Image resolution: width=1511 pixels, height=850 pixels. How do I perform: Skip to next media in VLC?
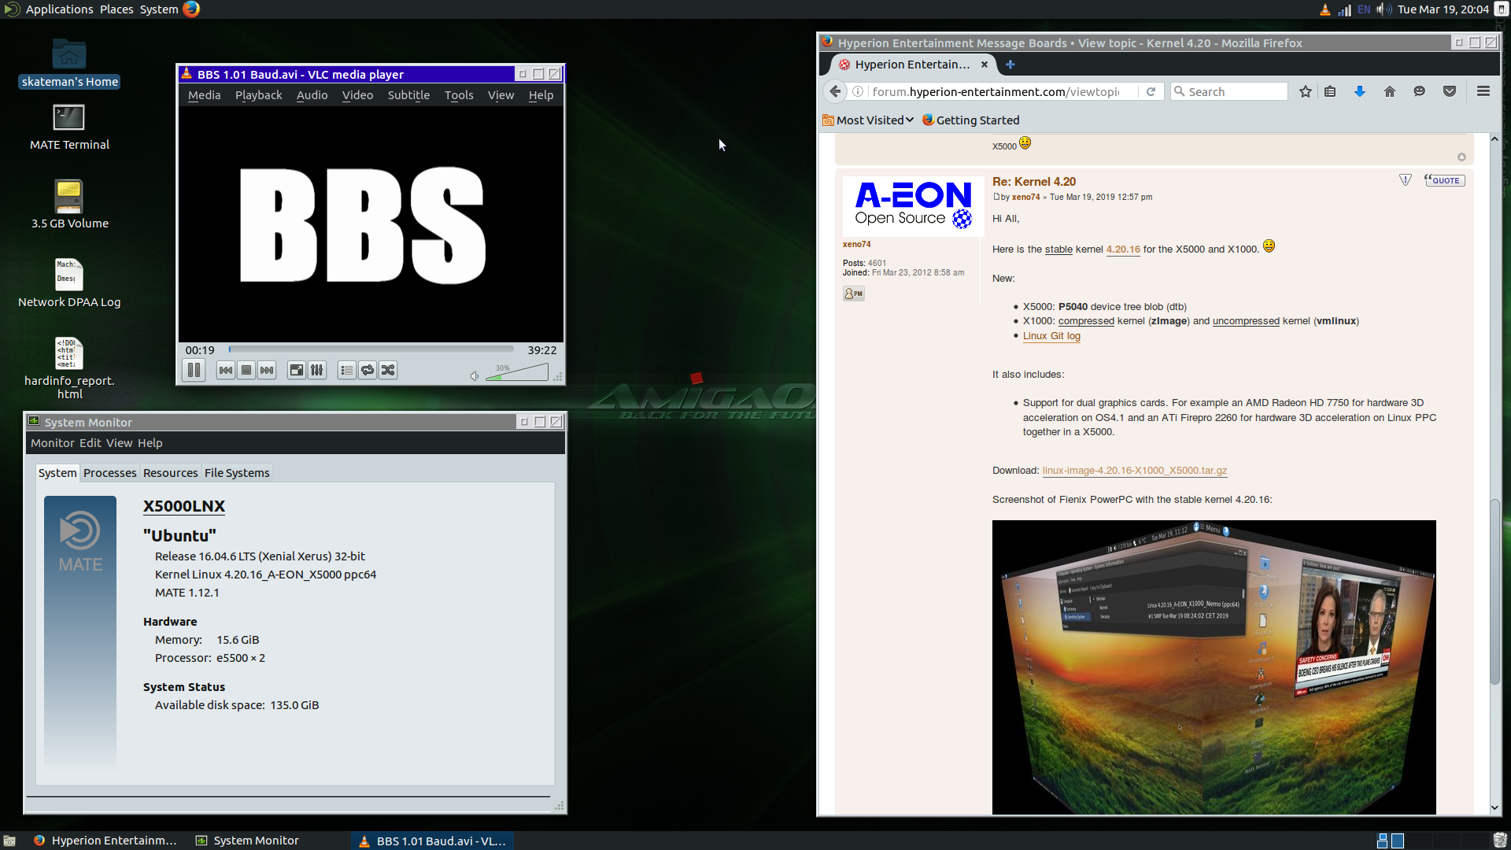click(267, 370)
